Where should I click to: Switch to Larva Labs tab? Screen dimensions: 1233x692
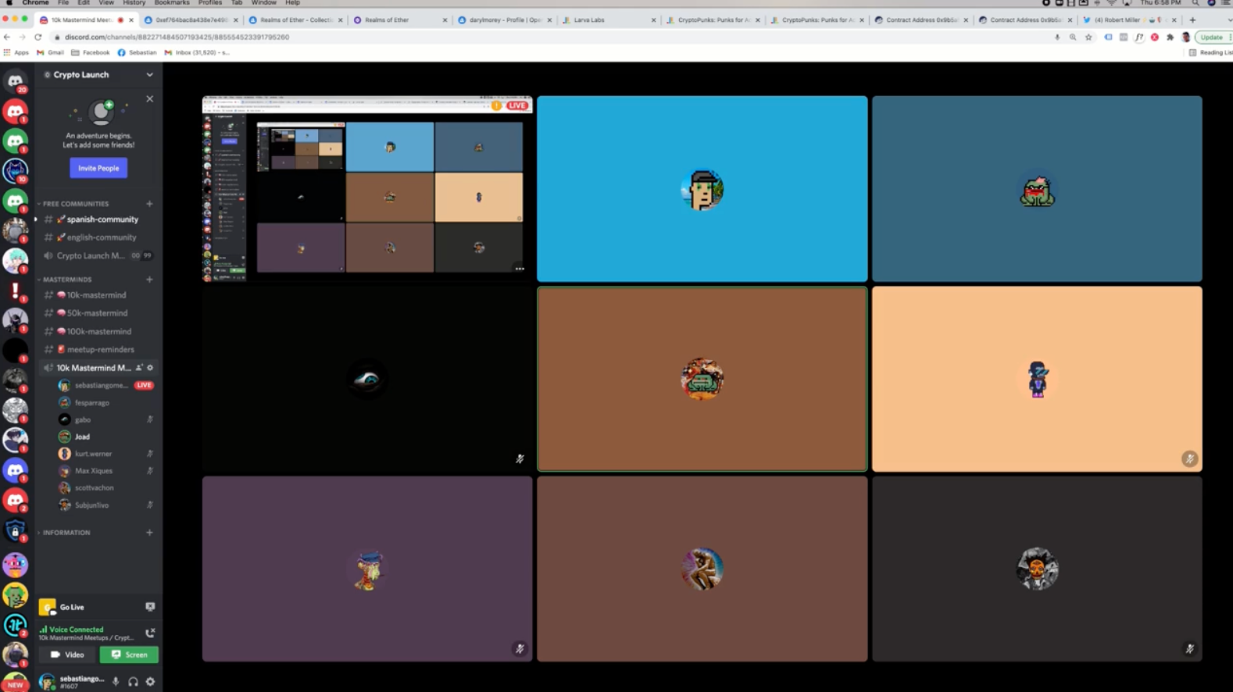pyautogui.click(x=609, y=20)
